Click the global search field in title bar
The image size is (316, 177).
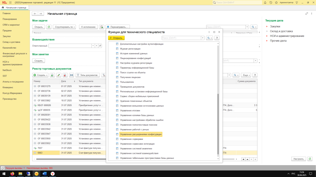(237, 2)
